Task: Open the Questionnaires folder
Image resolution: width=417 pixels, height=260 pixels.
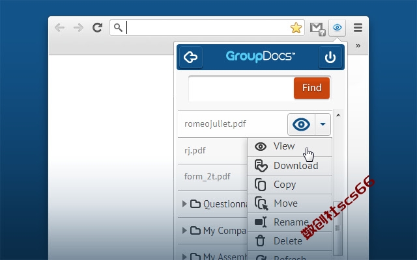Action: [x=220, y=203]
